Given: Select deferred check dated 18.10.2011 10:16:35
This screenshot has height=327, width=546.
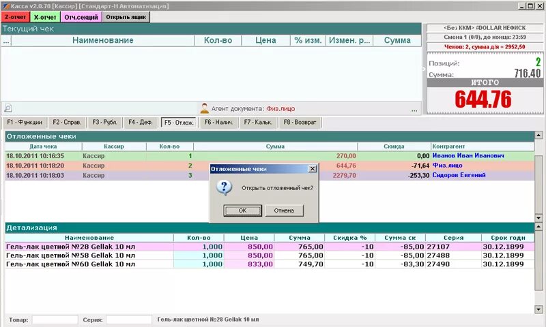Looking at the screenshot, I should pos(270,156).
